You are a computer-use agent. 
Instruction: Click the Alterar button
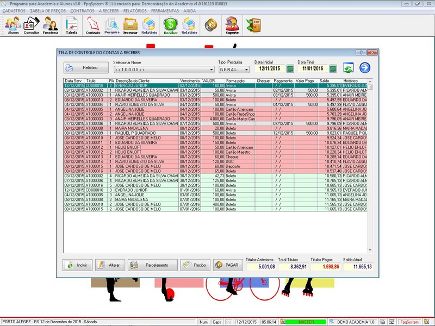tap(110, 265)
